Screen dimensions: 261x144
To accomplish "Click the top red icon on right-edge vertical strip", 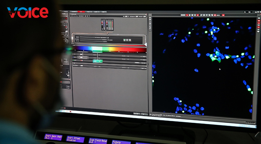I will [259, 21].
